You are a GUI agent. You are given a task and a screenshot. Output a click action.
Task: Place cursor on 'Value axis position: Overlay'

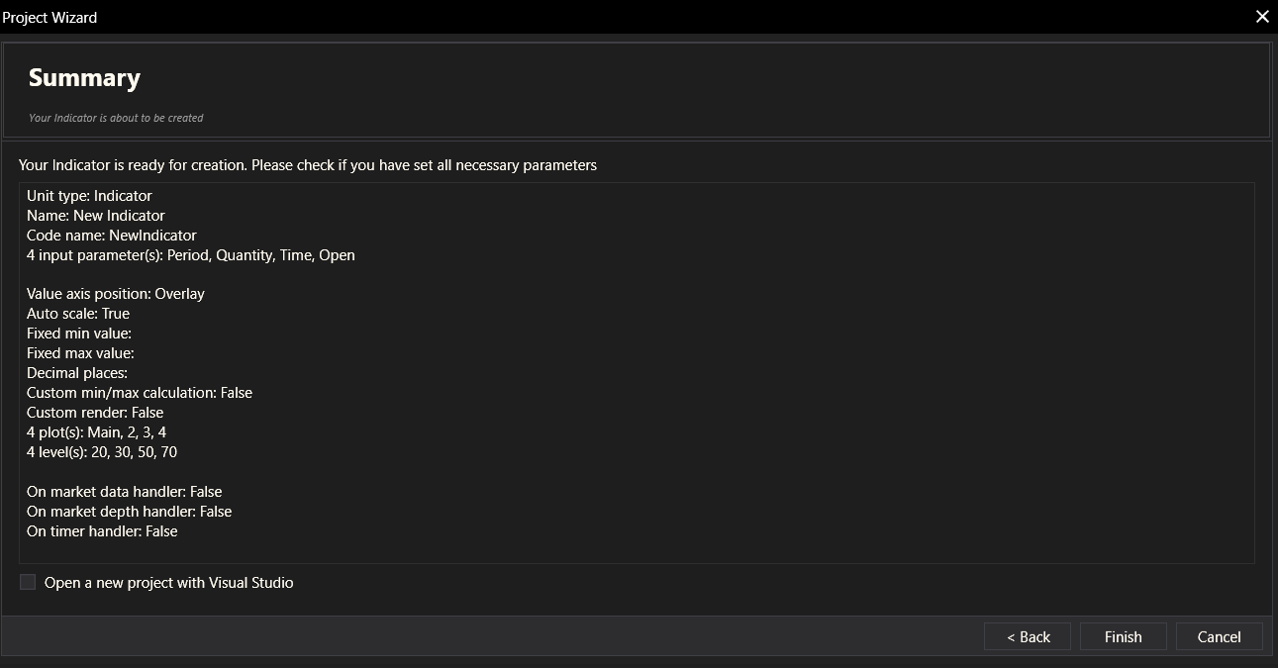116,294
